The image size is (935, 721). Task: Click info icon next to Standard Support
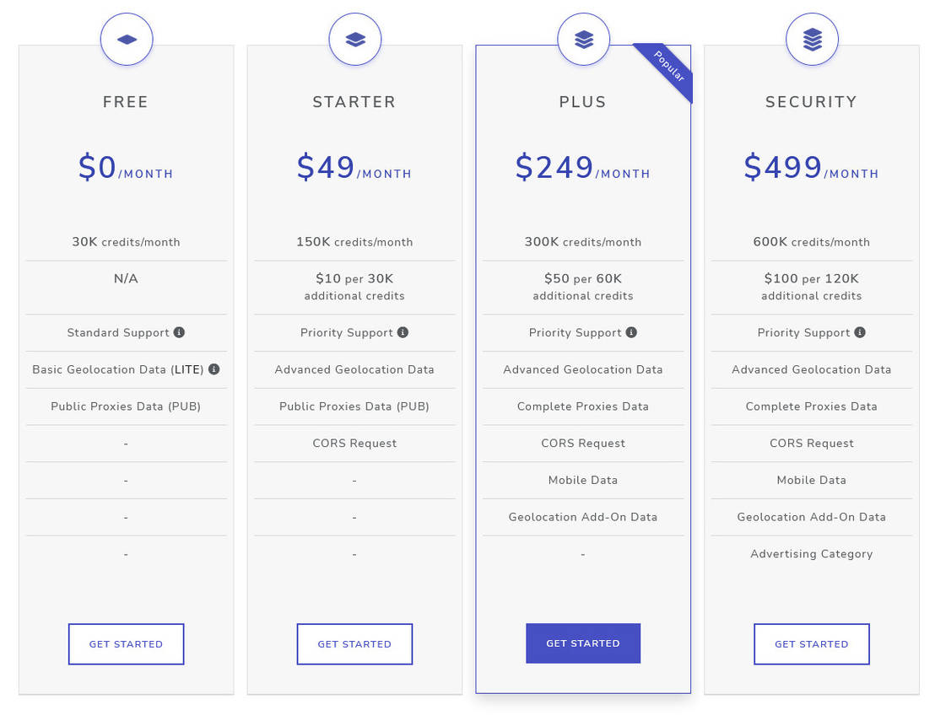point(179,332)
